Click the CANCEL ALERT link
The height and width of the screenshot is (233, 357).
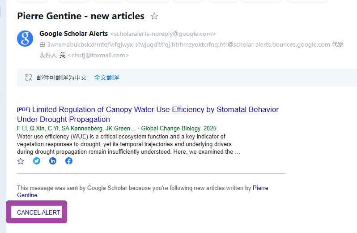tap(38, 212)
